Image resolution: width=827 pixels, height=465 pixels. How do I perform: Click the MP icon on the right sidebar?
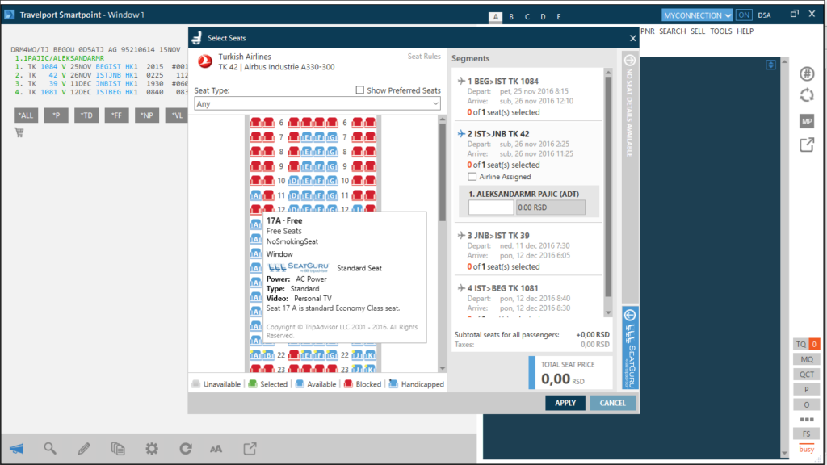tap(807, 121)
